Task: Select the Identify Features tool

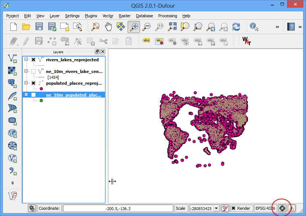Action: 254,27
